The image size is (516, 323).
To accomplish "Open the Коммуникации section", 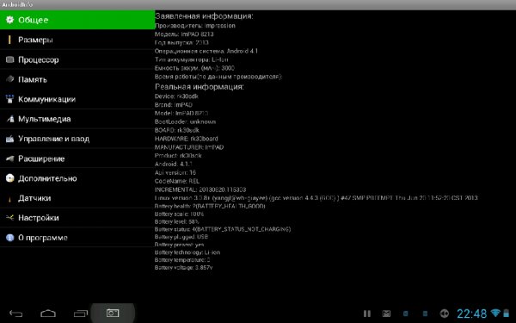I will point(77,99).
